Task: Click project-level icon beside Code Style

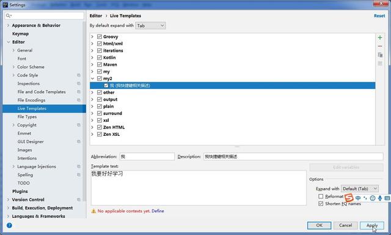Action: point(79,75)
